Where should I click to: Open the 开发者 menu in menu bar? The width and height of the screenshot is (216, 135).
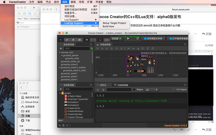point(99,2)
